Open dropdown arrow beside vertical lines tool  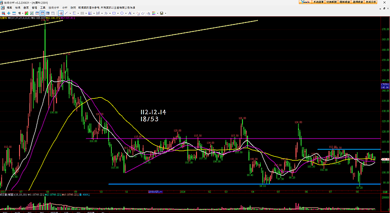click(x=86, y=13)
